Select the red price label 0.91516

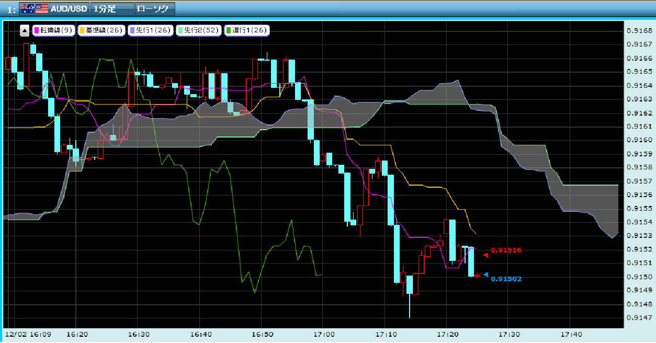tap(506, 250)
